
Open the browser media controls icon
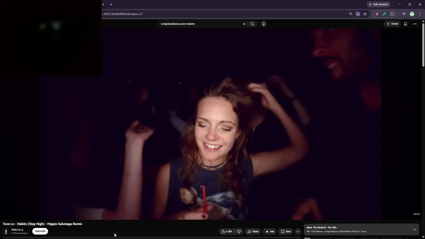[x=404, y=14]
